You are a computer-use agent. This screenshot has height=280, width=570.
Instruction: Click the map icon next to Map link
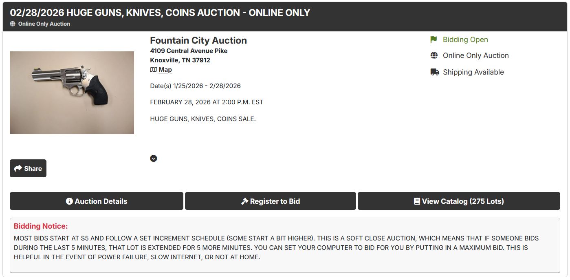tap(154, 70)
